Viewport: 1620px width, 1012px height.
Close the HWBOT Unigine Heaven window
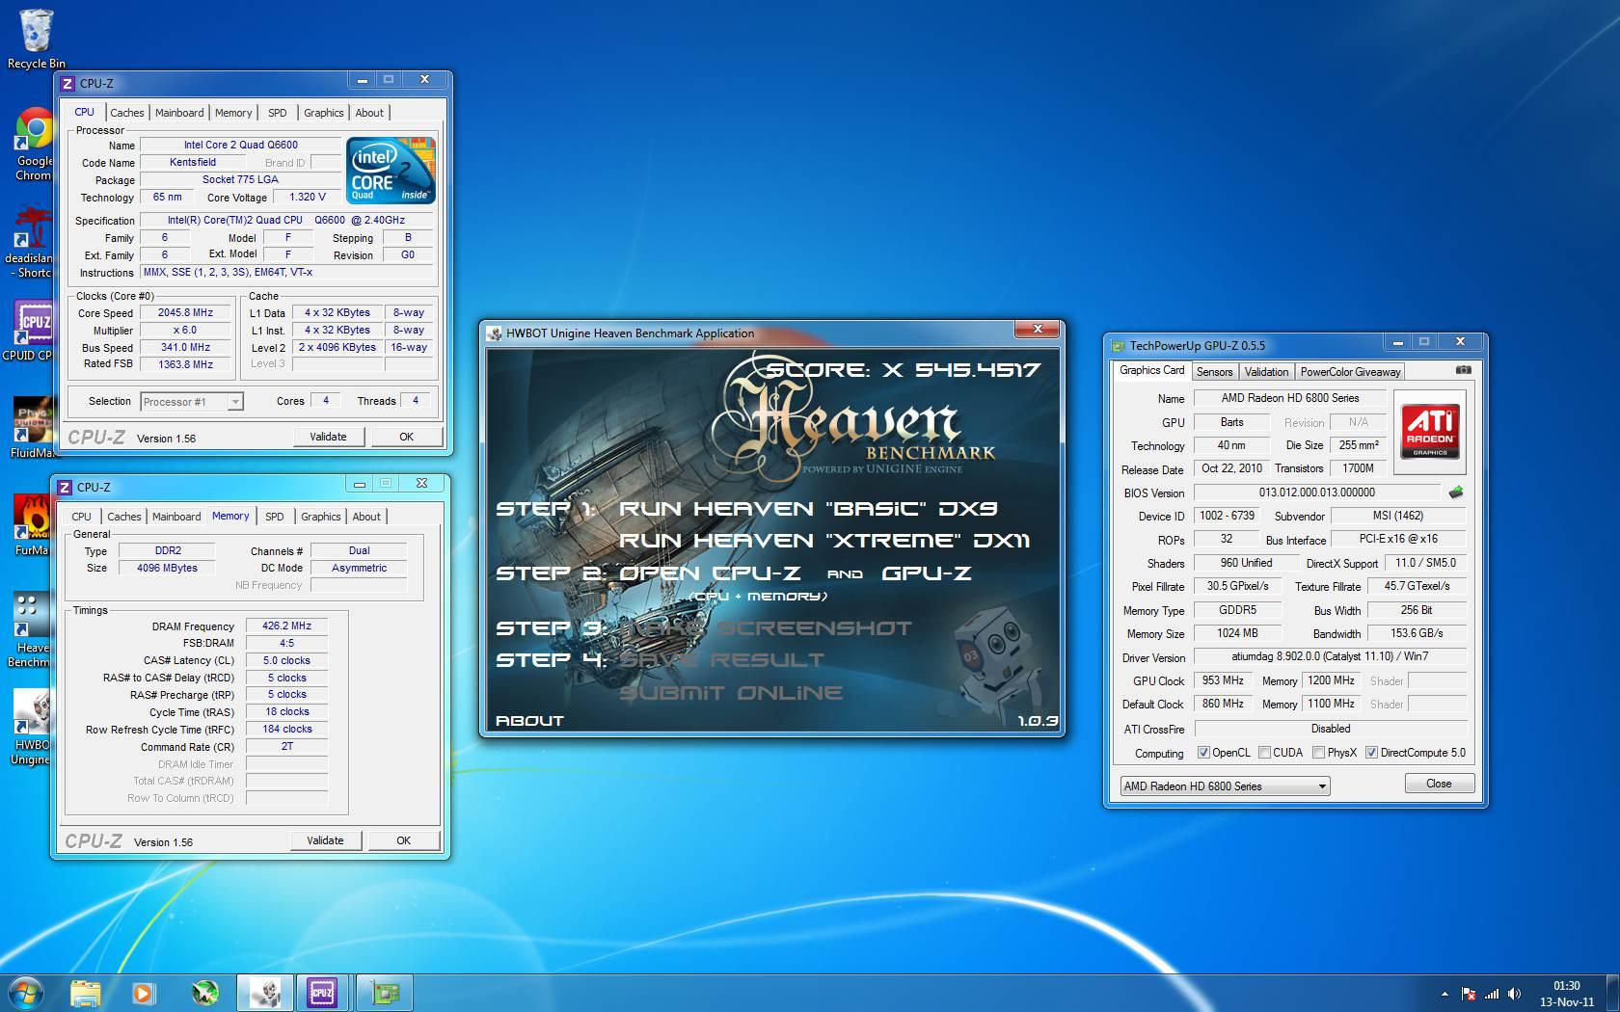click(1038, 330)
